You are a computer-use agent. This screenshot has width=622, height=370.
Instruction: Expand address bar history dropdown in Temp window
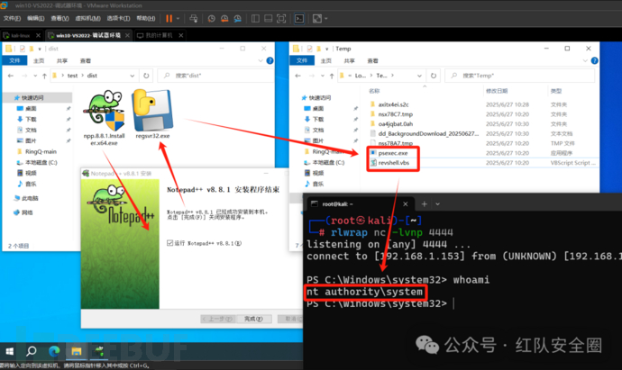coord(419,76)
